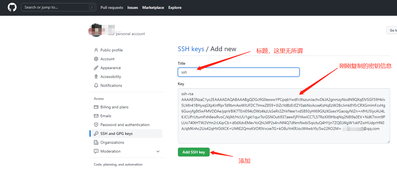Click the accessibility figure icon
Image resolution: width=397 pixels, height=170 pixels.
(96, 77)
